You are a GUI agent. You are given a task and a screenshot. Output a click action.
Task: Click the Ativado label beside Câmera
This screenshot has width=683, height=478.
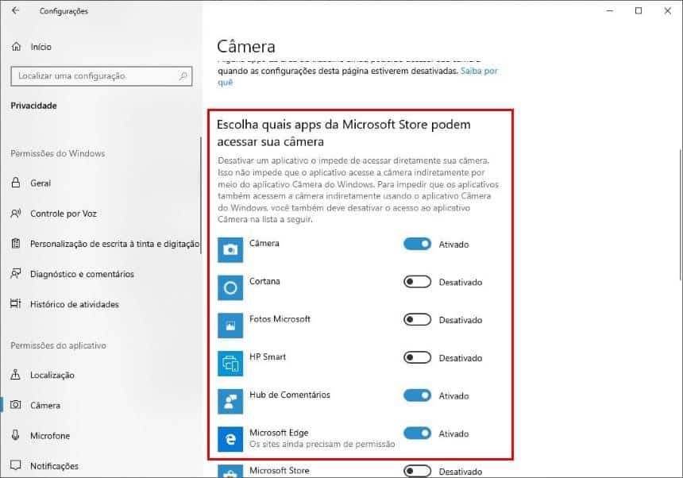[x=454, y=245]
